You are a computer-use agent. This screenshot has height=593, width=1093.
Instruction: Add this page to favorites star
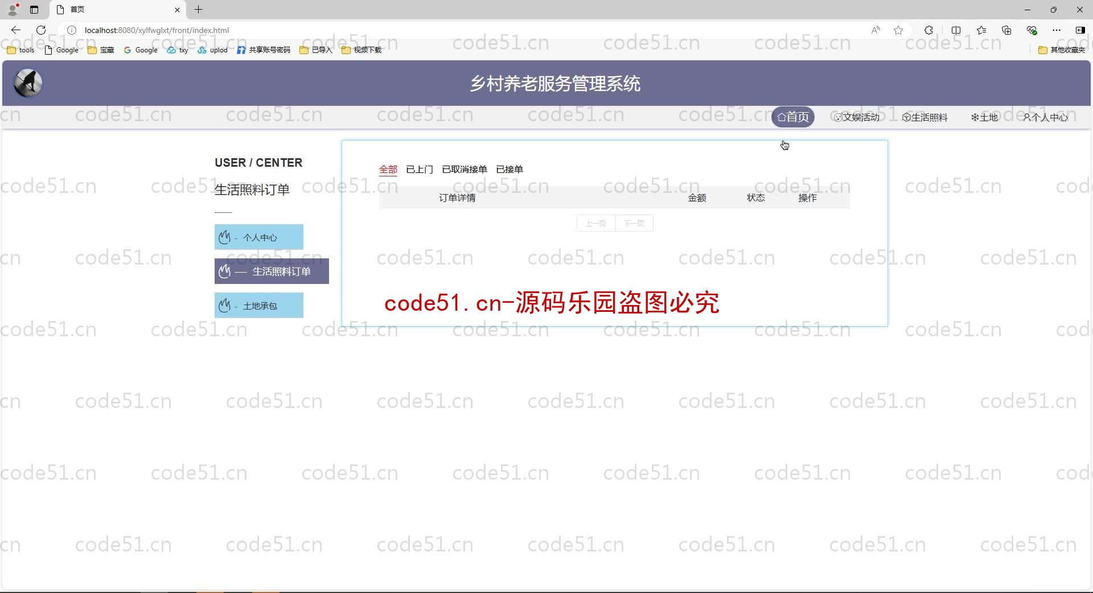coord(898,30)
